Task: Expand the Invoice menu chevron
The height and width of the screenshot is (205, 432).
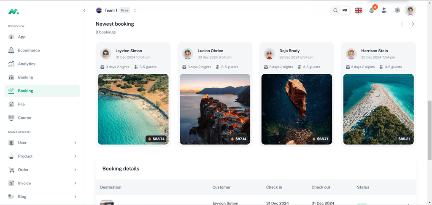Action: click(75, 183)
